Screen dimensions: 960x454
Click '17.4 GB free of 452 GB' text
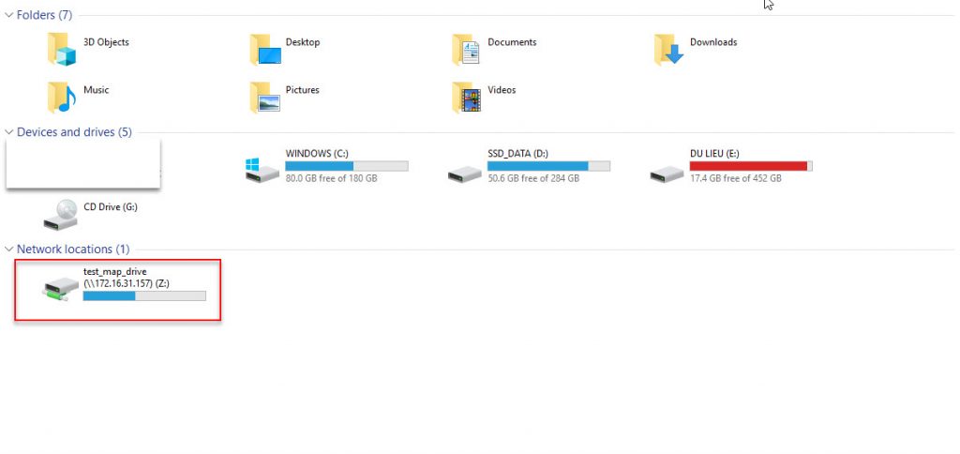click(735, 179)
